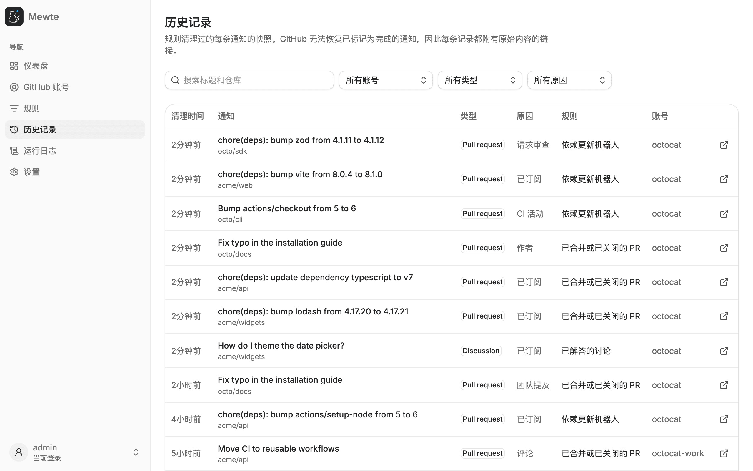This screenshot has height=471, width=753.
Task: Go to 仪表盘 in navigation
Action: tap(75, 66)
